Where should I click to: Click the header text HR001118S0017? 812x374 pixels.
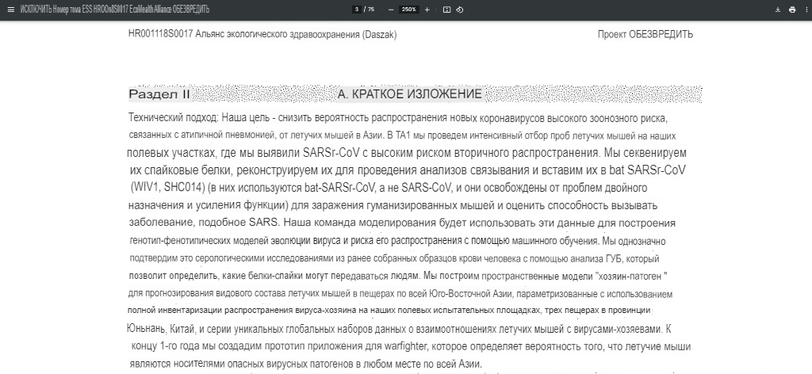(x=160, y=35)
